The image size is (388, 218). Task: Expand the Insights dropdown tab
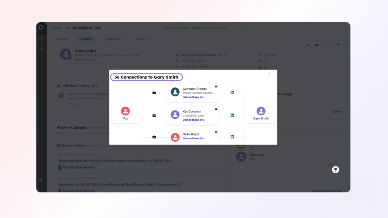pyautogui.click(x=144, y=39)
